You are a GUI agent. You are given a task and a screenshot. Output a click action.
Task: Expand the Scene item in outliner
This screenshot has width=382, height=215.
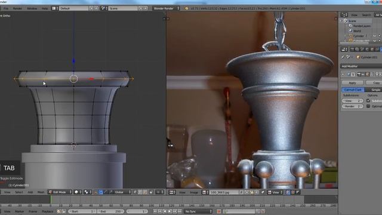341,21
